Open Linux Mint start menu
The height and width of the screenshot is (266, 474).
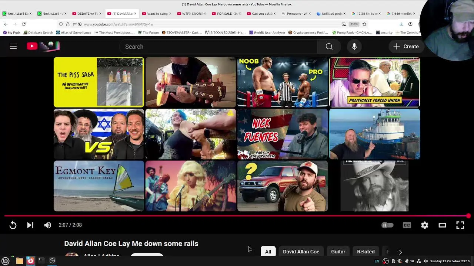6,261
